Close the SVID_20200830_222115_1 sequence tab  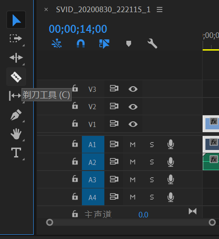(46, 9)
